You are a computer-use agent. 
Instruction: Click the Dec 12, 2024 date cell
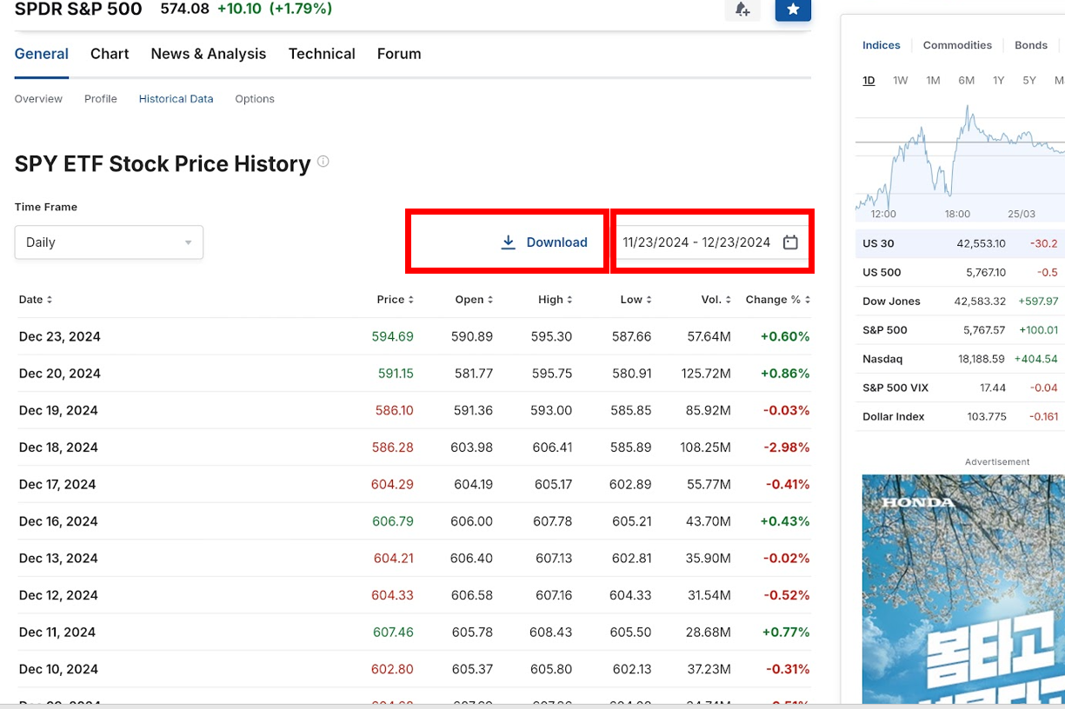coord(58,595)
